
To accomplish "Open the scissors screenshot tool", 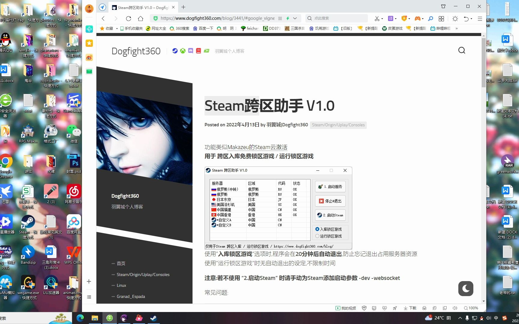I will (x=377, y=19).
